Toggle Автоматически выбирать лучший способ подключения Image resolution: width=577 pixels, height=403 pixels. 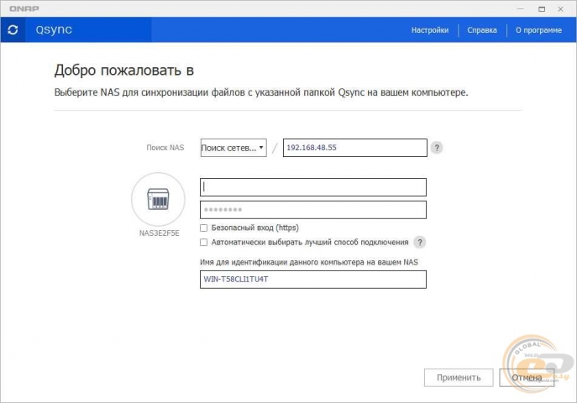(203, 242)
